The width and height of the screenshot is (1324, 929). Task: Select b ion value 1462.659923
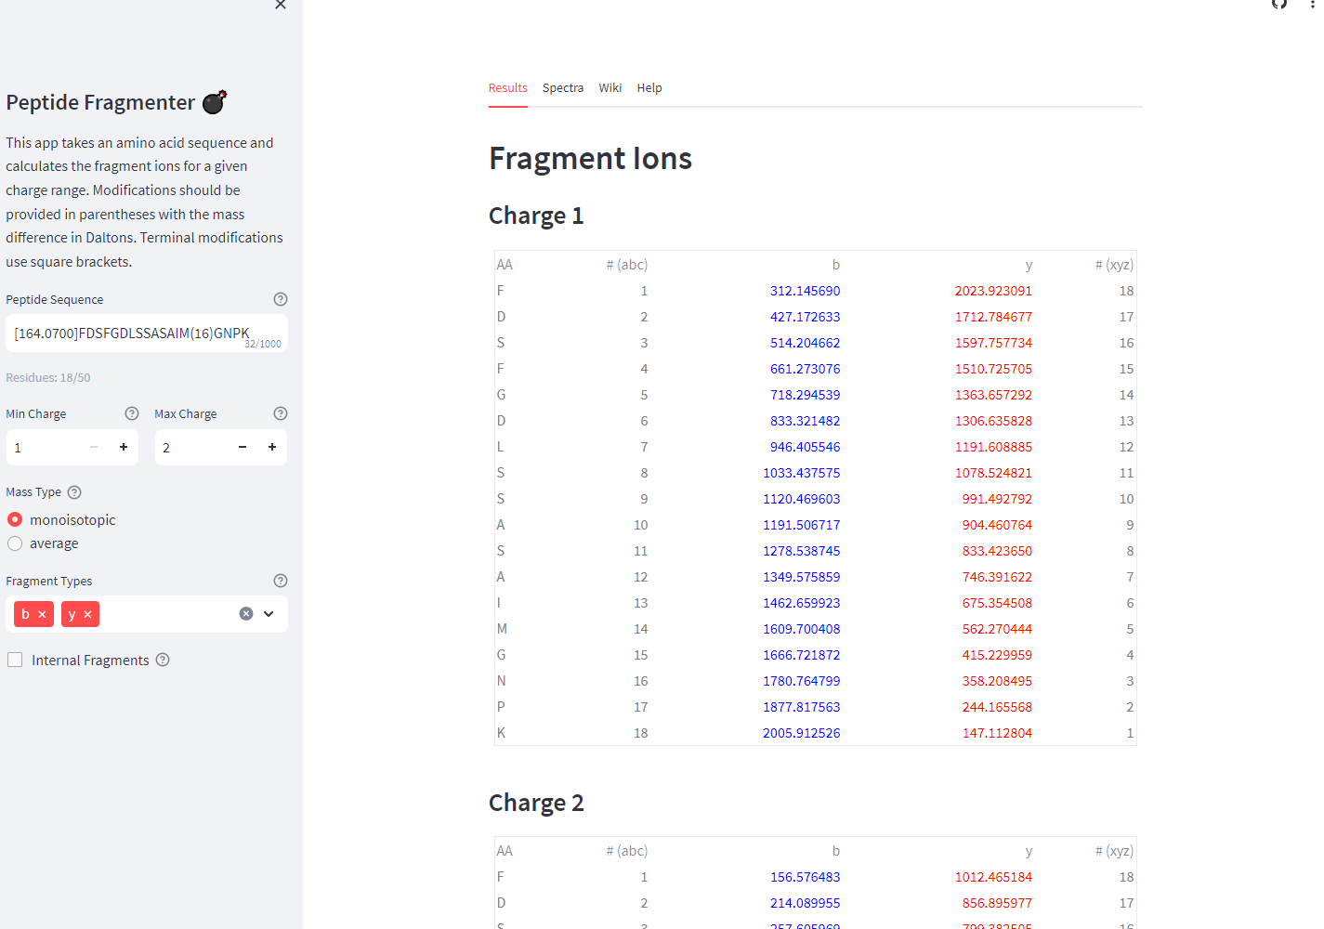802,603
